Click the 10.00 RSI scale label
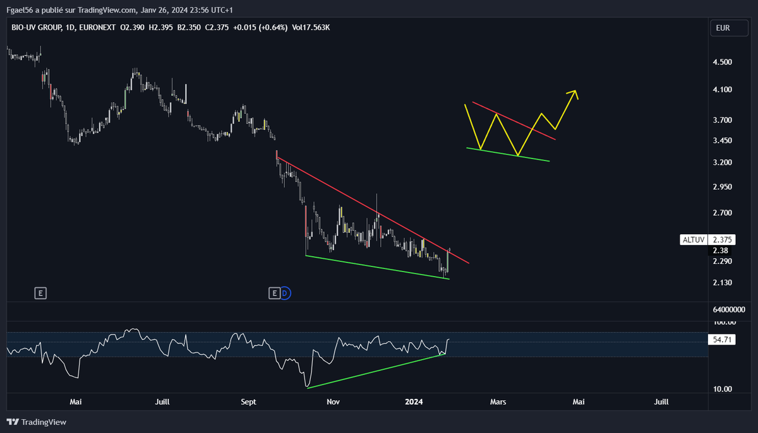Viewport: 758px width, 433px height. (x=721, y=388)
